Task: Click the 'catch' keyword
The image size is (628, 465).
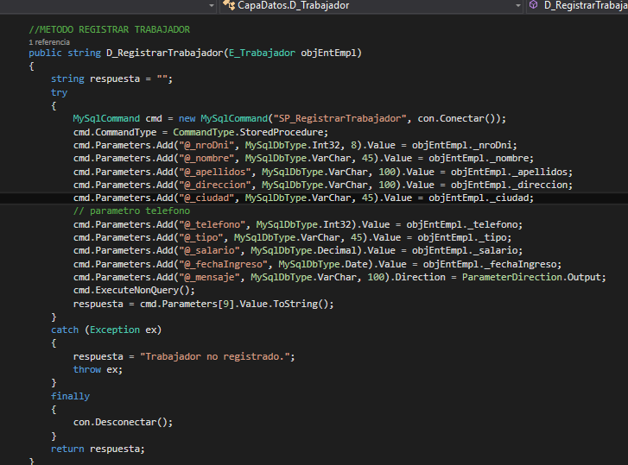Action: [65, 330]
